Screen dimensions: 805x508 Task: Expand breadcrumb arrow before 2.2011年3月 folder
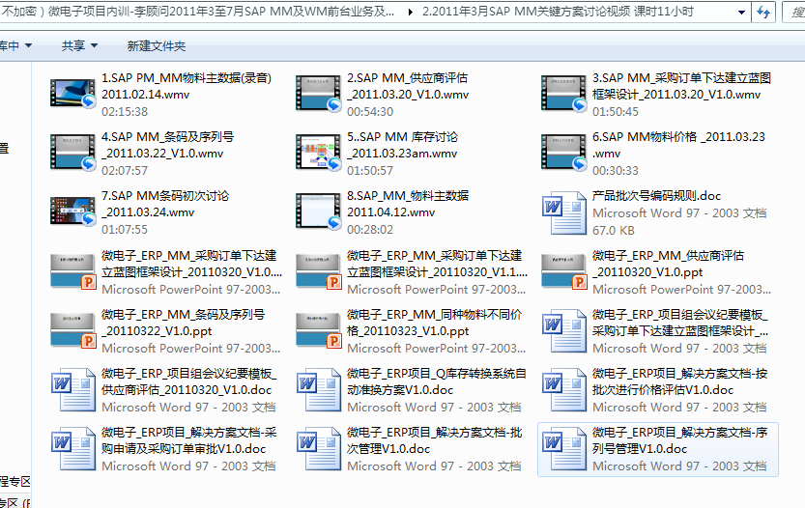410,12
